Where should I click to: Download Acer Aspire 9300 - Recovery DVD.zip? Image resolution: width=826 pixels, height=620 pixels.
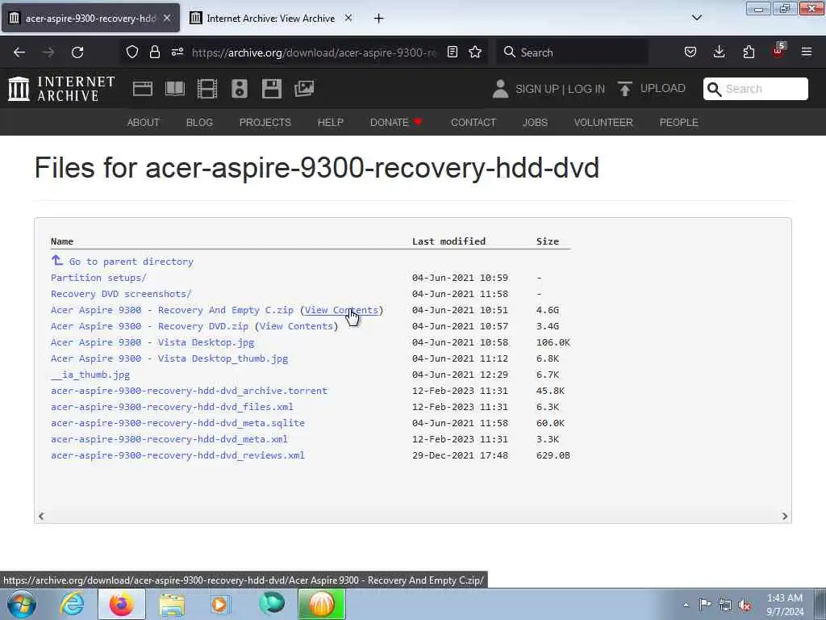pos(149,326)
